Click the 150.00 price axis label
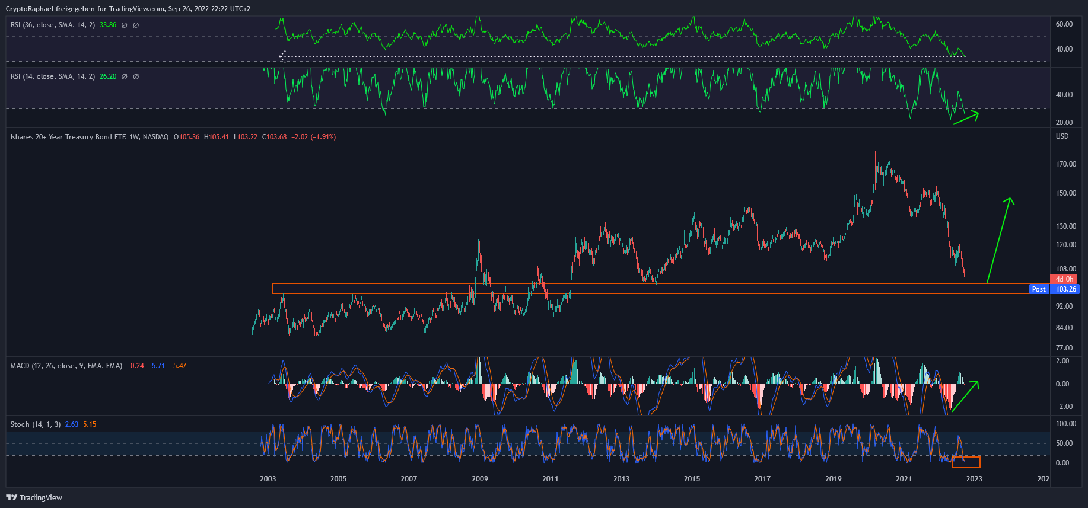1088x508 pixels. (x=1066, y=193)
